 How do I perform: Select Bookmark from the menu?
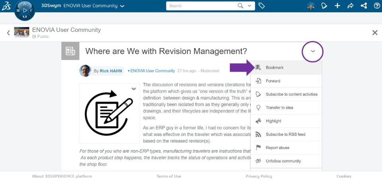coord(275,68)
